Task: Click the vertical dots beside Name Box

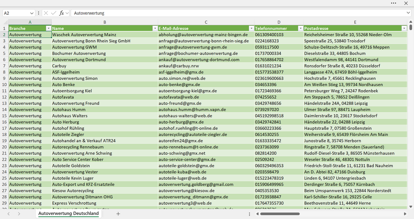Action: (x=39, y=13)
